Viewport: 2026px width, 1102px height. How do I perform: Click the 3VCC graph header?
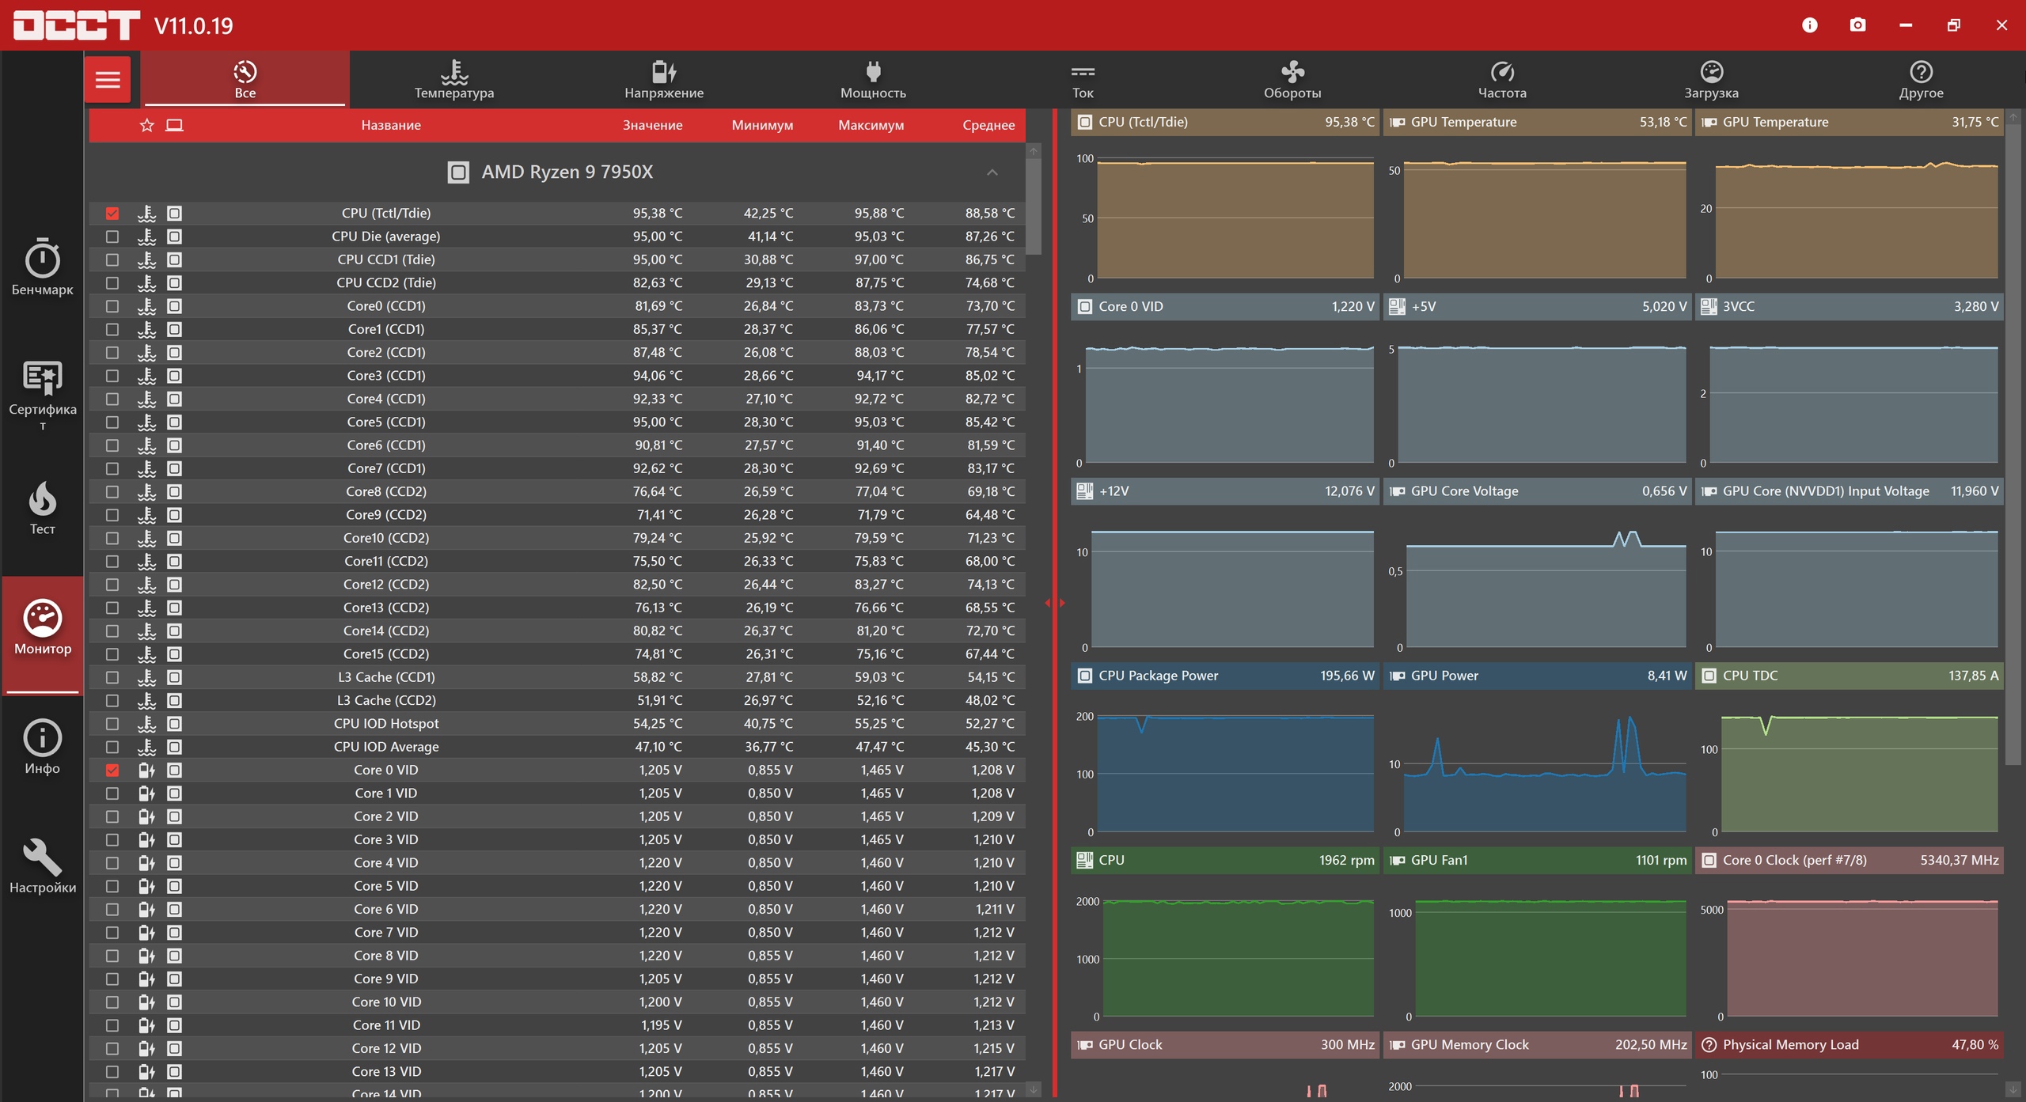(x=1850, y=306)
